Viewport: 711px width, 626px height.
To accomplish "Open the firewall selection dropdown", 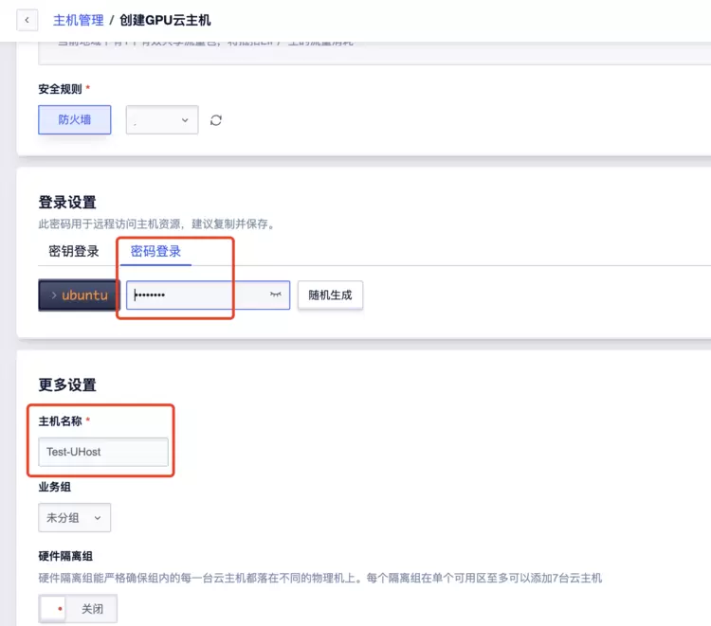I will point(162,120).
